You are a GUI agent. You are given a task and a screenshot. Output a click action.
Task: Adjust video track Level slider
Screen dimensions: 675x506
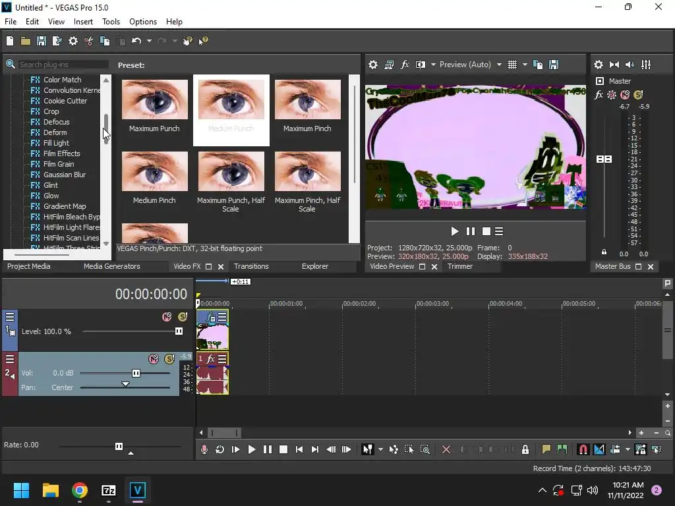(179, 331)
